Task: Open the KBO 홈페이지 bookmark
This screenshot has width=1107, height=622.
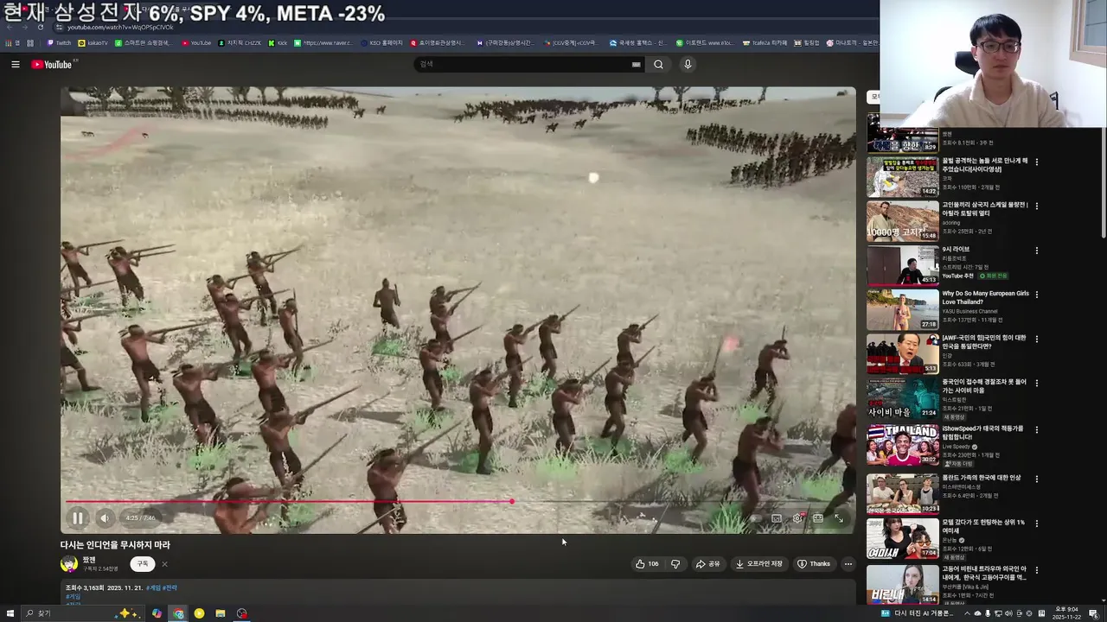Action: pyautogui.click(x=381, y=42)
